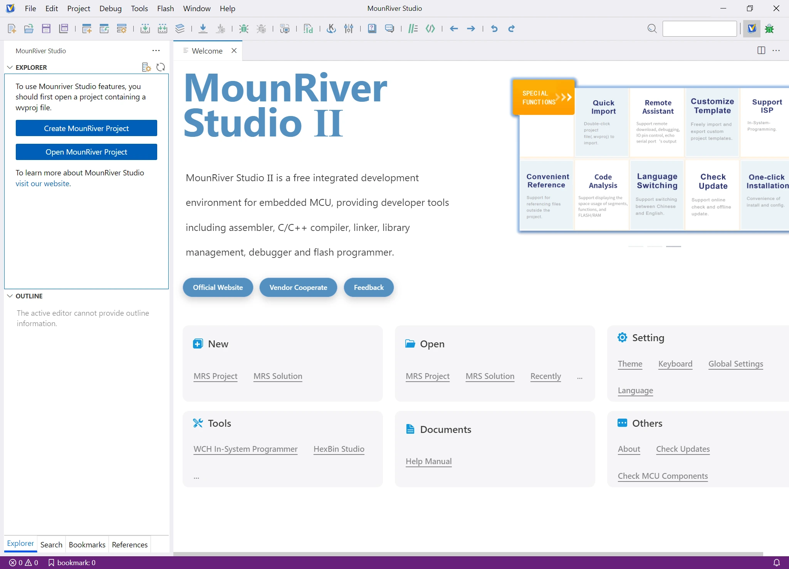Viewport: 789px width, 569px height.
Task: Click the notification bell in status bar
Action: [x=777, y=563]
